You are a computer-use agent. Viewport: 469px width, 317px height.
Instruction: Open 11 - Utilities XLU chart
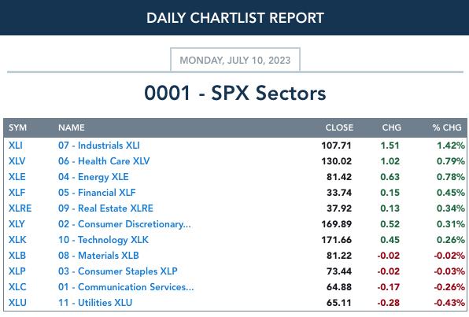point(95,303)
